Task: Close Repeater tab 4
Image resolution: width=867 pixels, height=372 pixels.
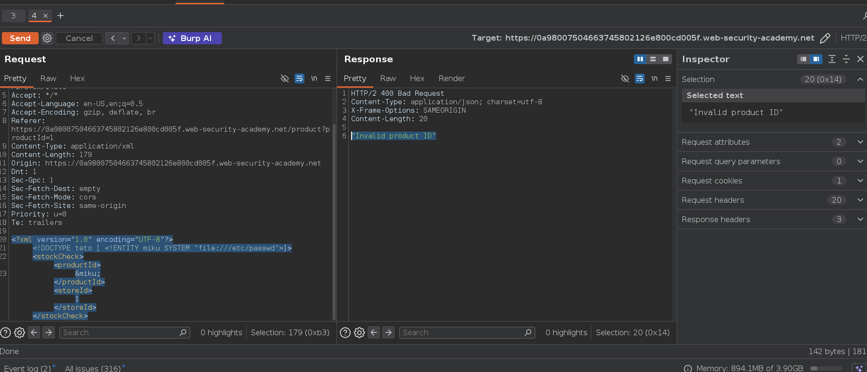Action: [45, 16]
